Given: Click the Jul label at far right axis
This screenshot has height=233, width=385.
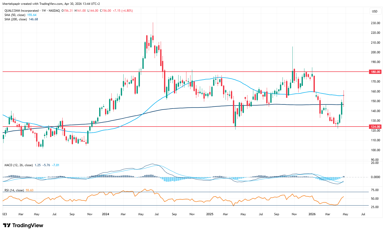Looking at the screenshot, I should [x=363, y=214].
